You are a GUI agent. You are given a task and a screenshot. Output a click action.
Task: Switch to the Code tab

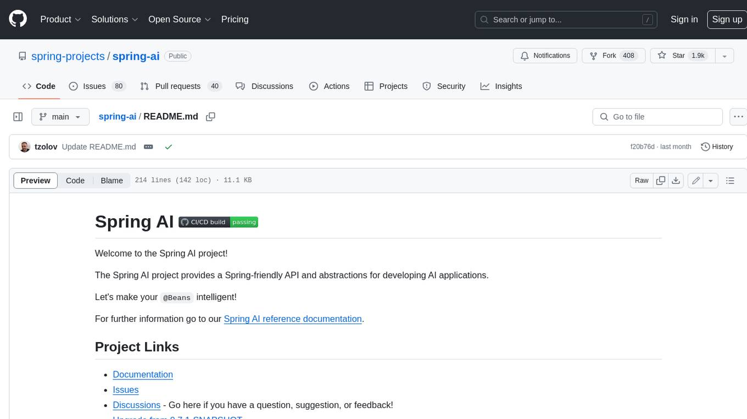pos(39,86)
